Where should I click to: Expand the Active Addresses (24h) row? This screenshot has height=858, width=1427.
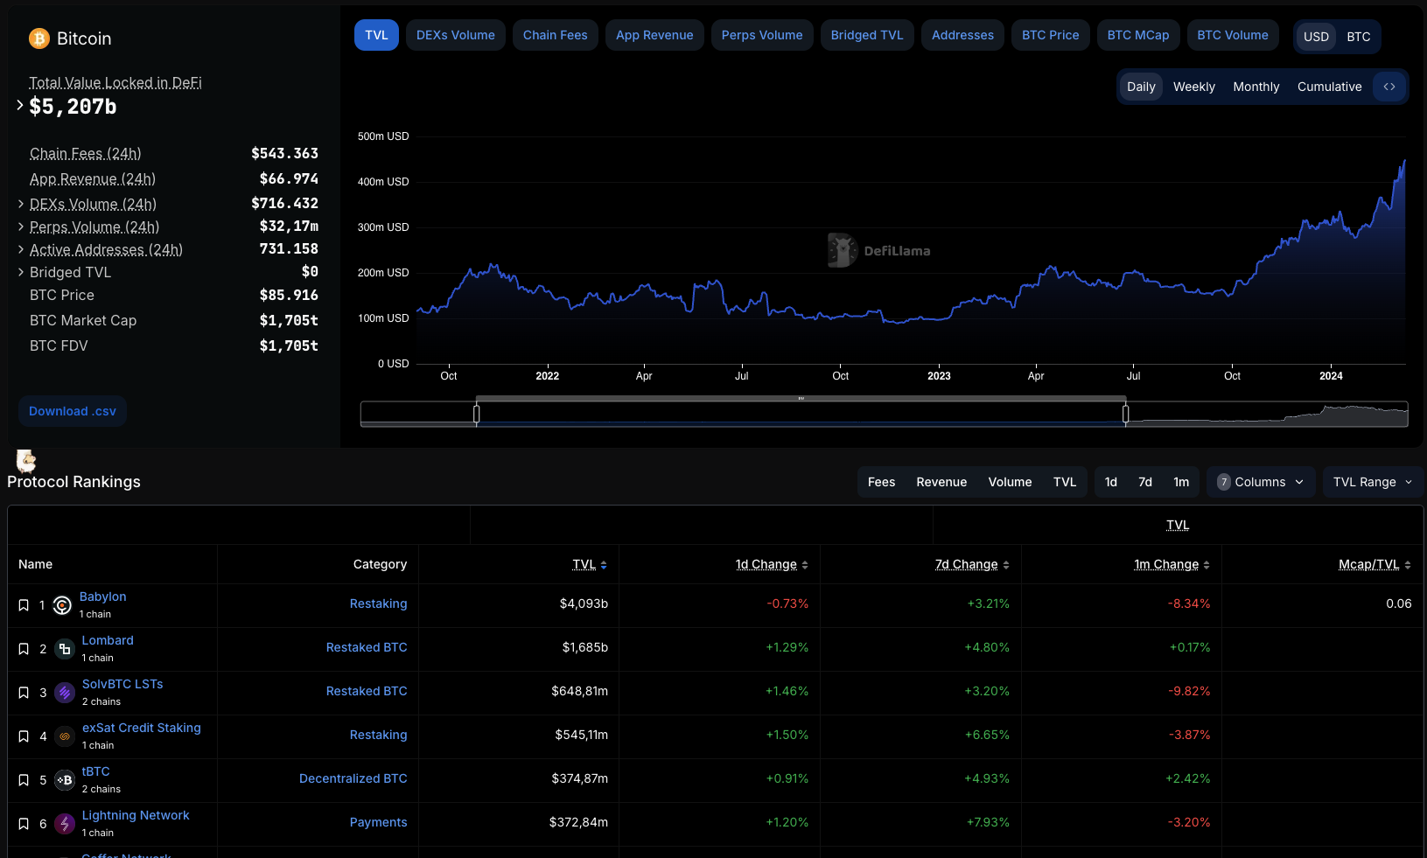21,249
